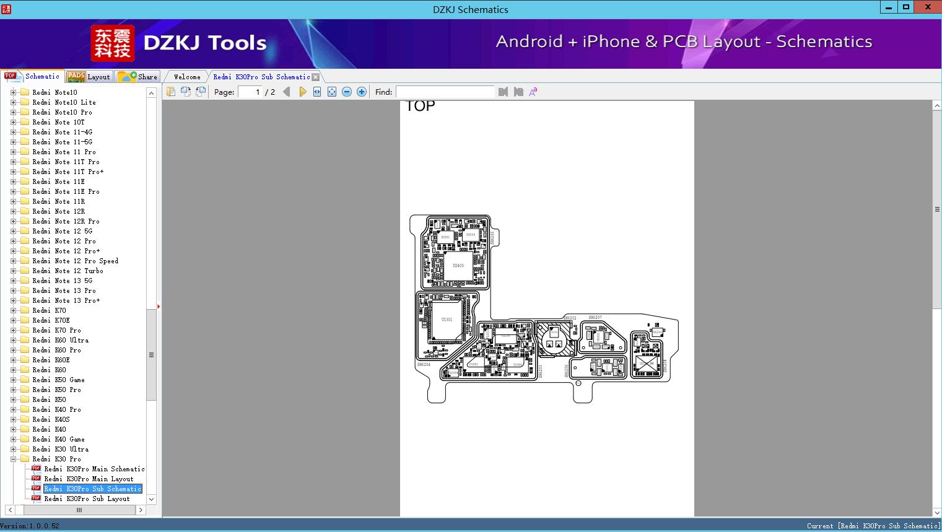Click the folder icon beside Redmi K50 Game

pos(25,380)
